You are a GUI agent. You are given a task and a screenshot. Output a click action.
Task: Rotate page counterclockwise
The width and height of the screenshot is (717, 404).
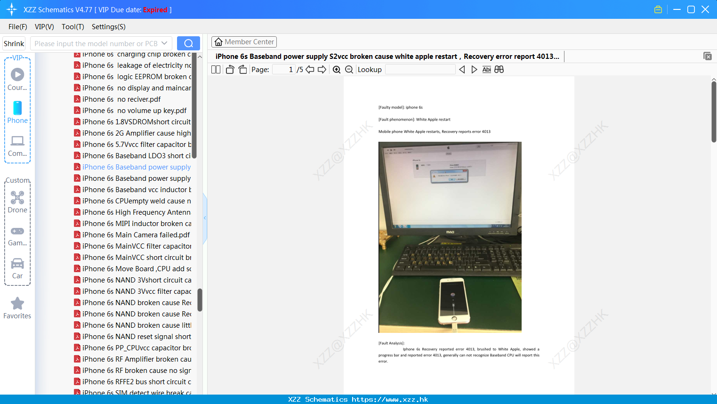click(x=230, y=70)
